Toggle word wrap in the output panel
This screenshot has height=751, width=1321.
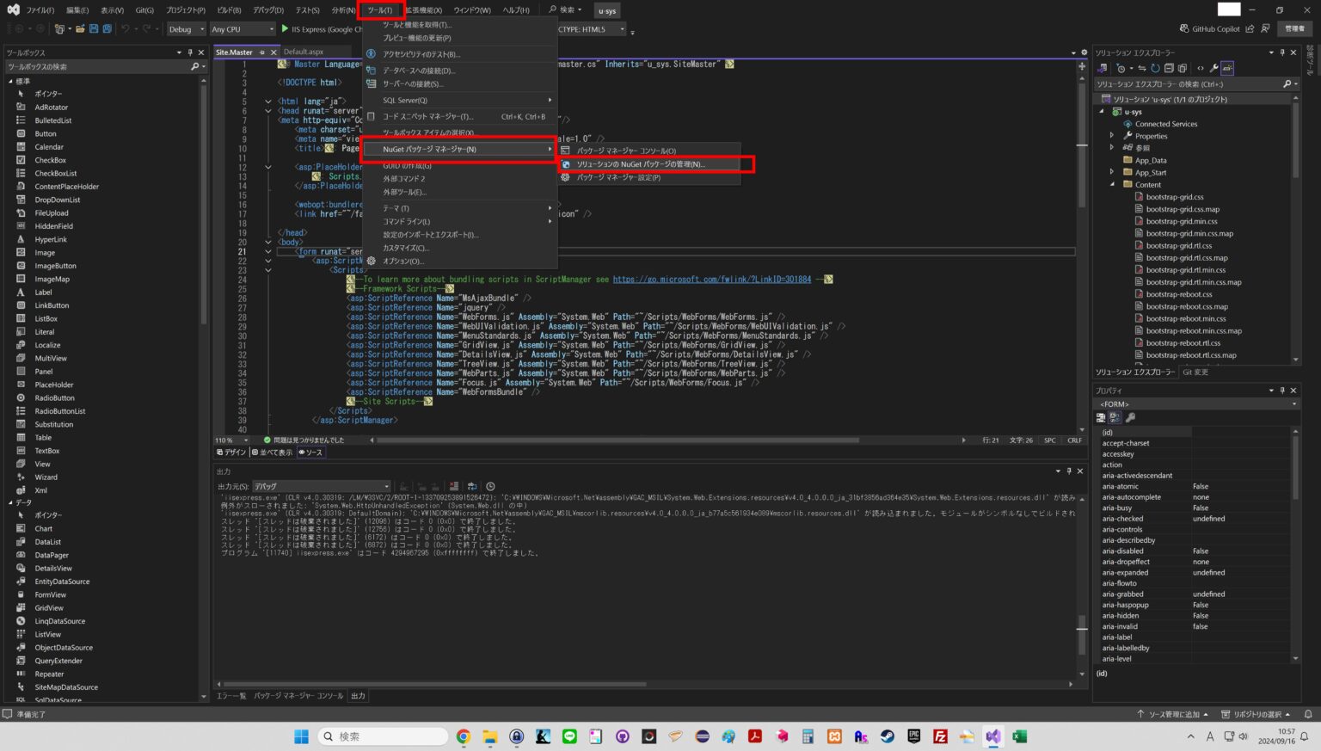471,486
